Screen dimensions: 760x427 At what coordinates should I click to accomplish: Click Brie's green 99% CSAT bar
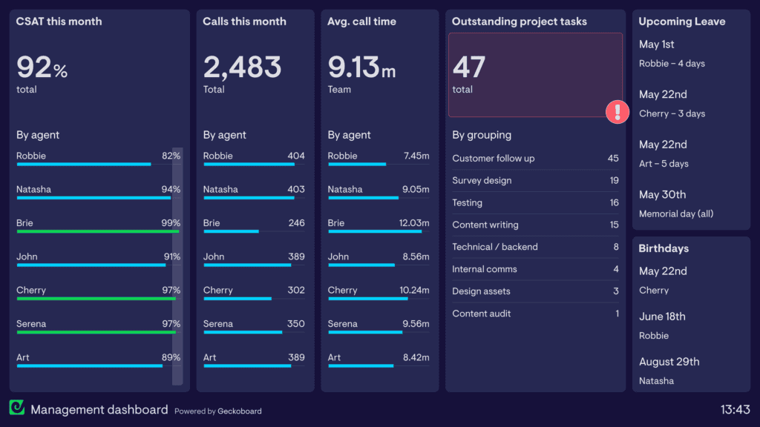(x=97, y=231)
